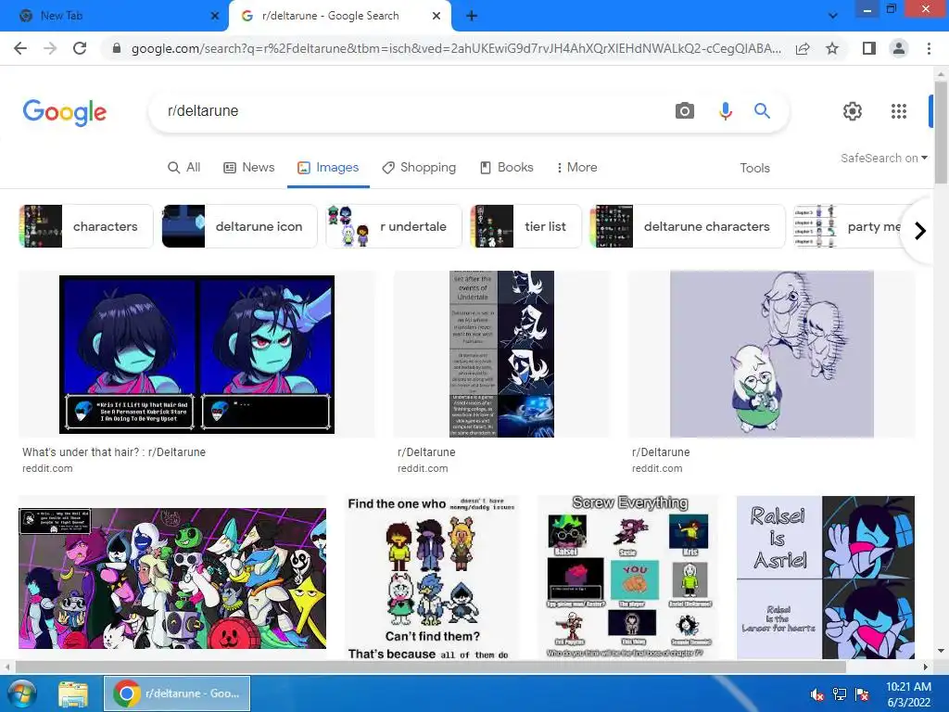Click the browser address bar URL
Viewport: 949px width, 712px height.
(x=455, y=48)
